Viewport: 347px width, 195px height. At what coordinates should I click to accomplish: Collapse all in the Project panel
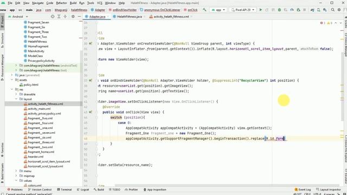point(65,17)
